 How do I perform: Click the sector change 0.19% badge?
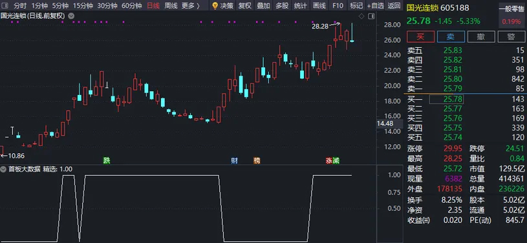(511, 21)
